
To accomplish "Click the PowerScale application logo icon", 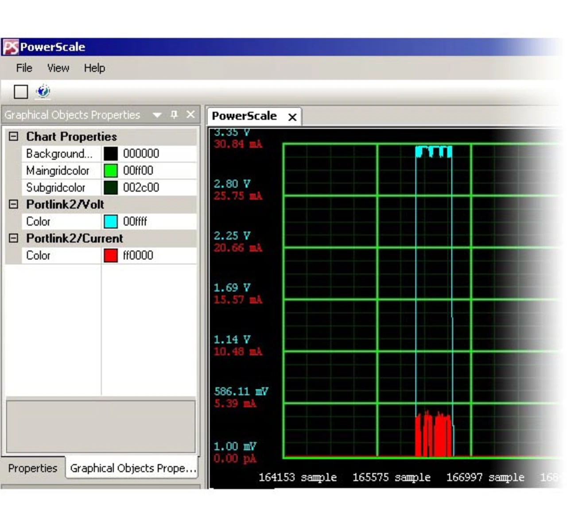I will coord(11,47).
